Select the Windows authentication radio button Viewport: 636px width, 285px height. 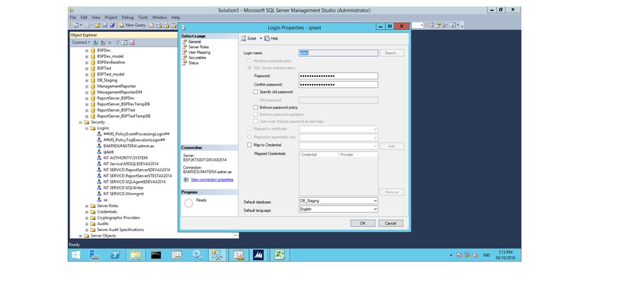point(249,61)
